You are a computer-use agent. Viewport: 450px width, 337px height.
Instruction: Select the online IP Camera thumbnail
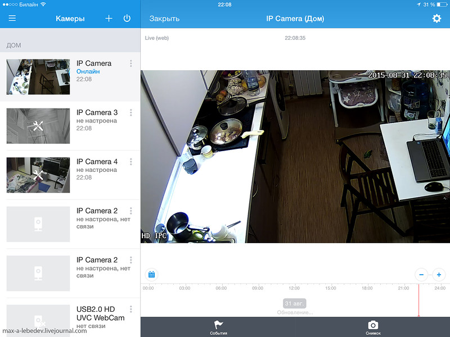tap(38, 77)
